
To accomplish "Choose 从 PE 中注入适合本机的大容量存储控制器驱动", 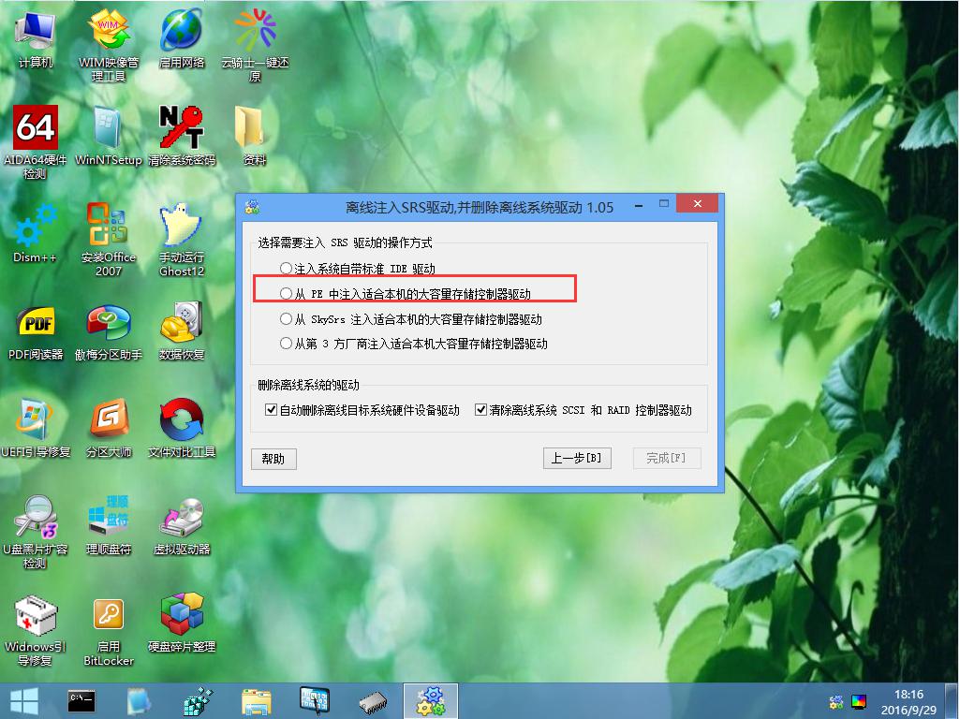I will [287, 293].
